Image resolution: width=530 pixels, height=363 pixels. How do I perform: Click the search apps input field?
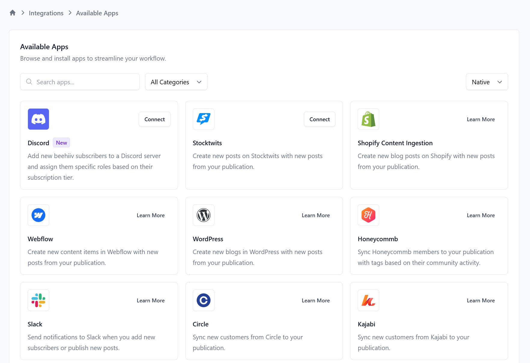[x=80, y=82]
